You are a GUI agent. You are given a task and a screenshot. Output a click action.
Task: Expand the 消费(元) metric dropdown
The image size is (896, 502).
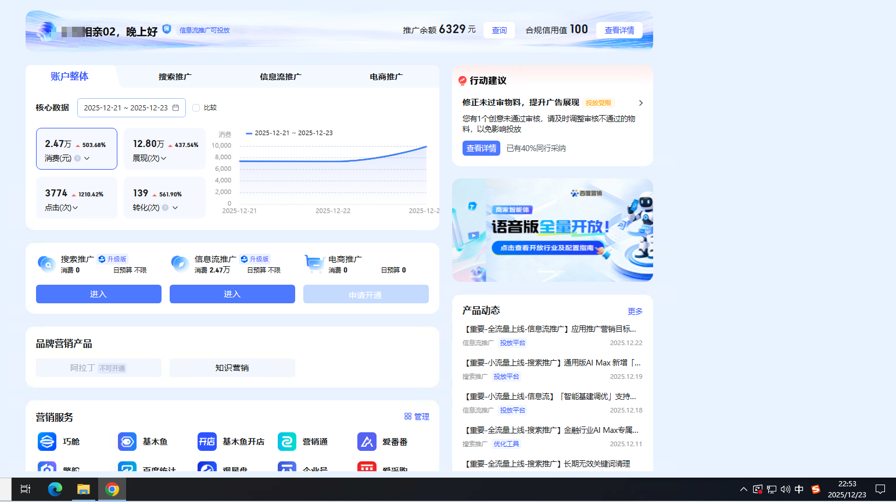coord(87,158)
